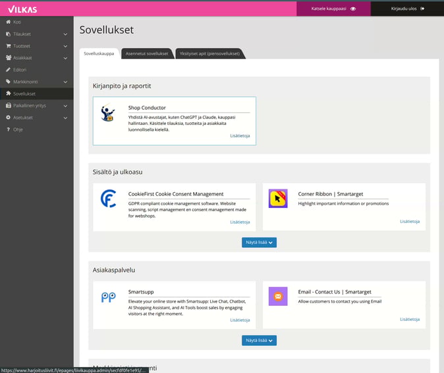This screenshot has width=444, height=373.
Task: Click the Editori pencil icon
Action: tap(8, 70)
